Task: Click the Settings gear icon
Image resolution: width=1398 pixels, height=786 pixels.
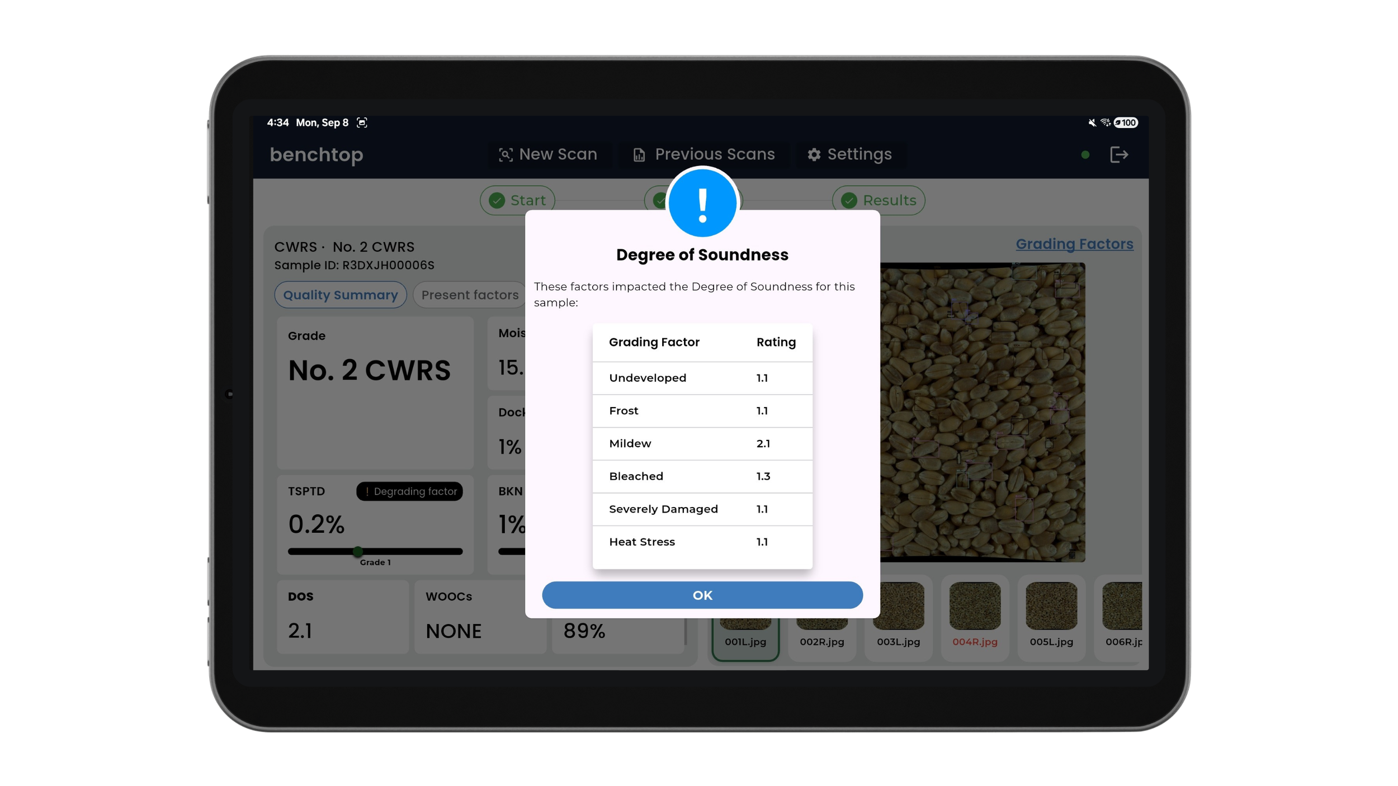Action: tap(814, 155)
